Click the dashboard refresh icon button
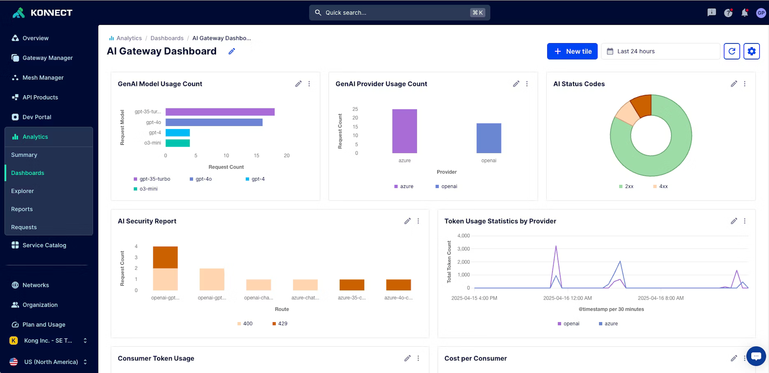Image resolution: width=769 pixels, height=373 pixels. point(731,51)
